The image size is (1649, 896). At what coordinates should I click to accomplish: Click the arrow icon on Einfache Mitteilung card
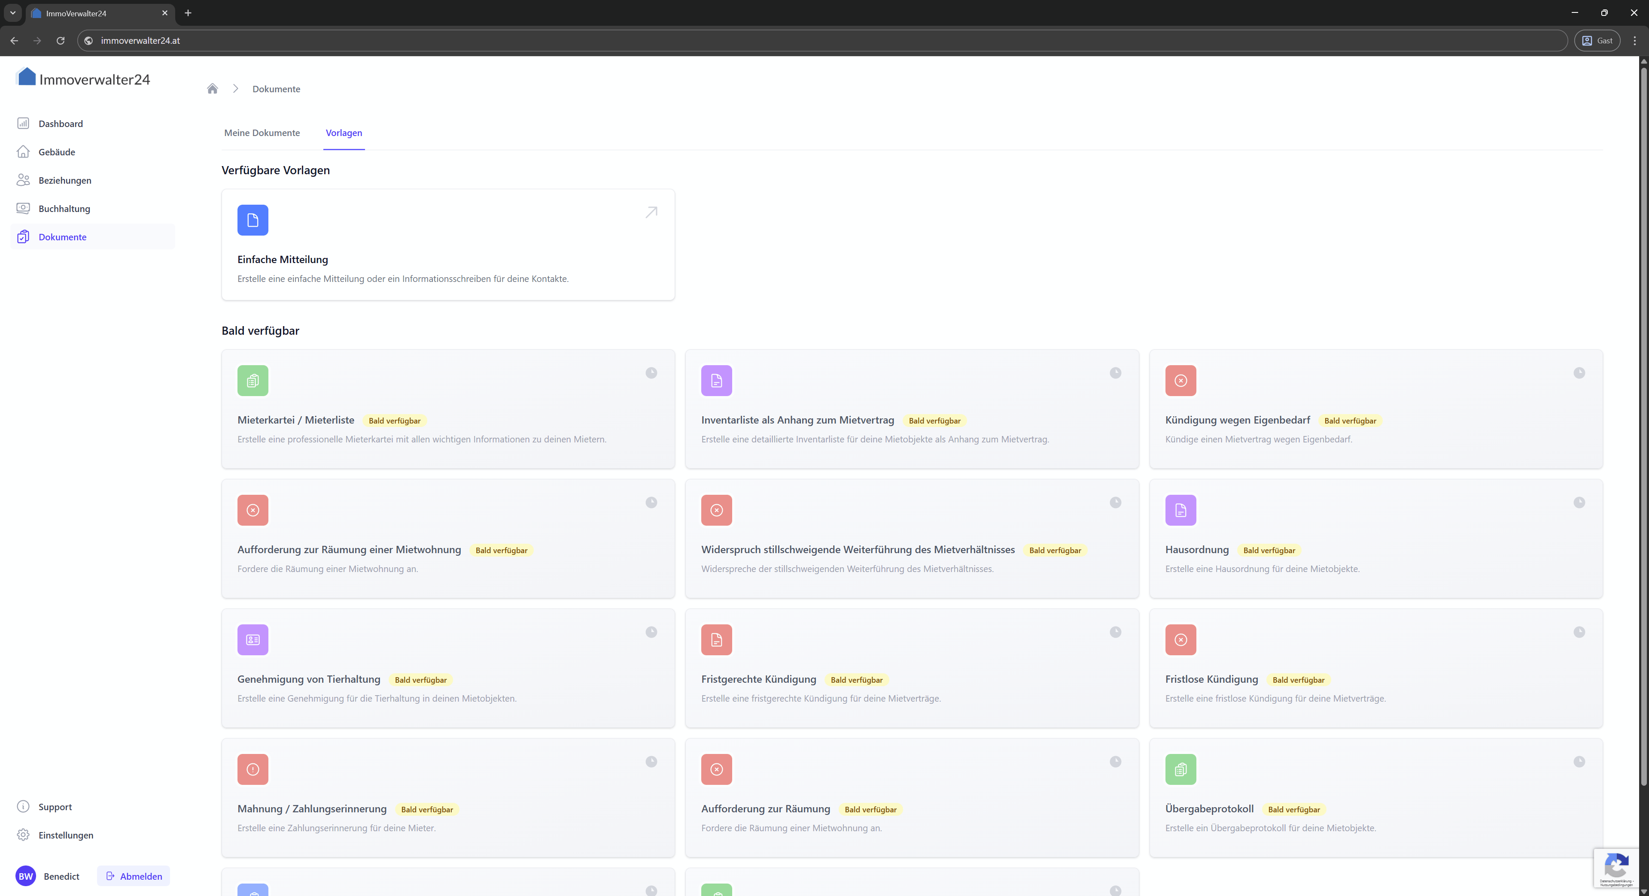(x=651, y=212)
